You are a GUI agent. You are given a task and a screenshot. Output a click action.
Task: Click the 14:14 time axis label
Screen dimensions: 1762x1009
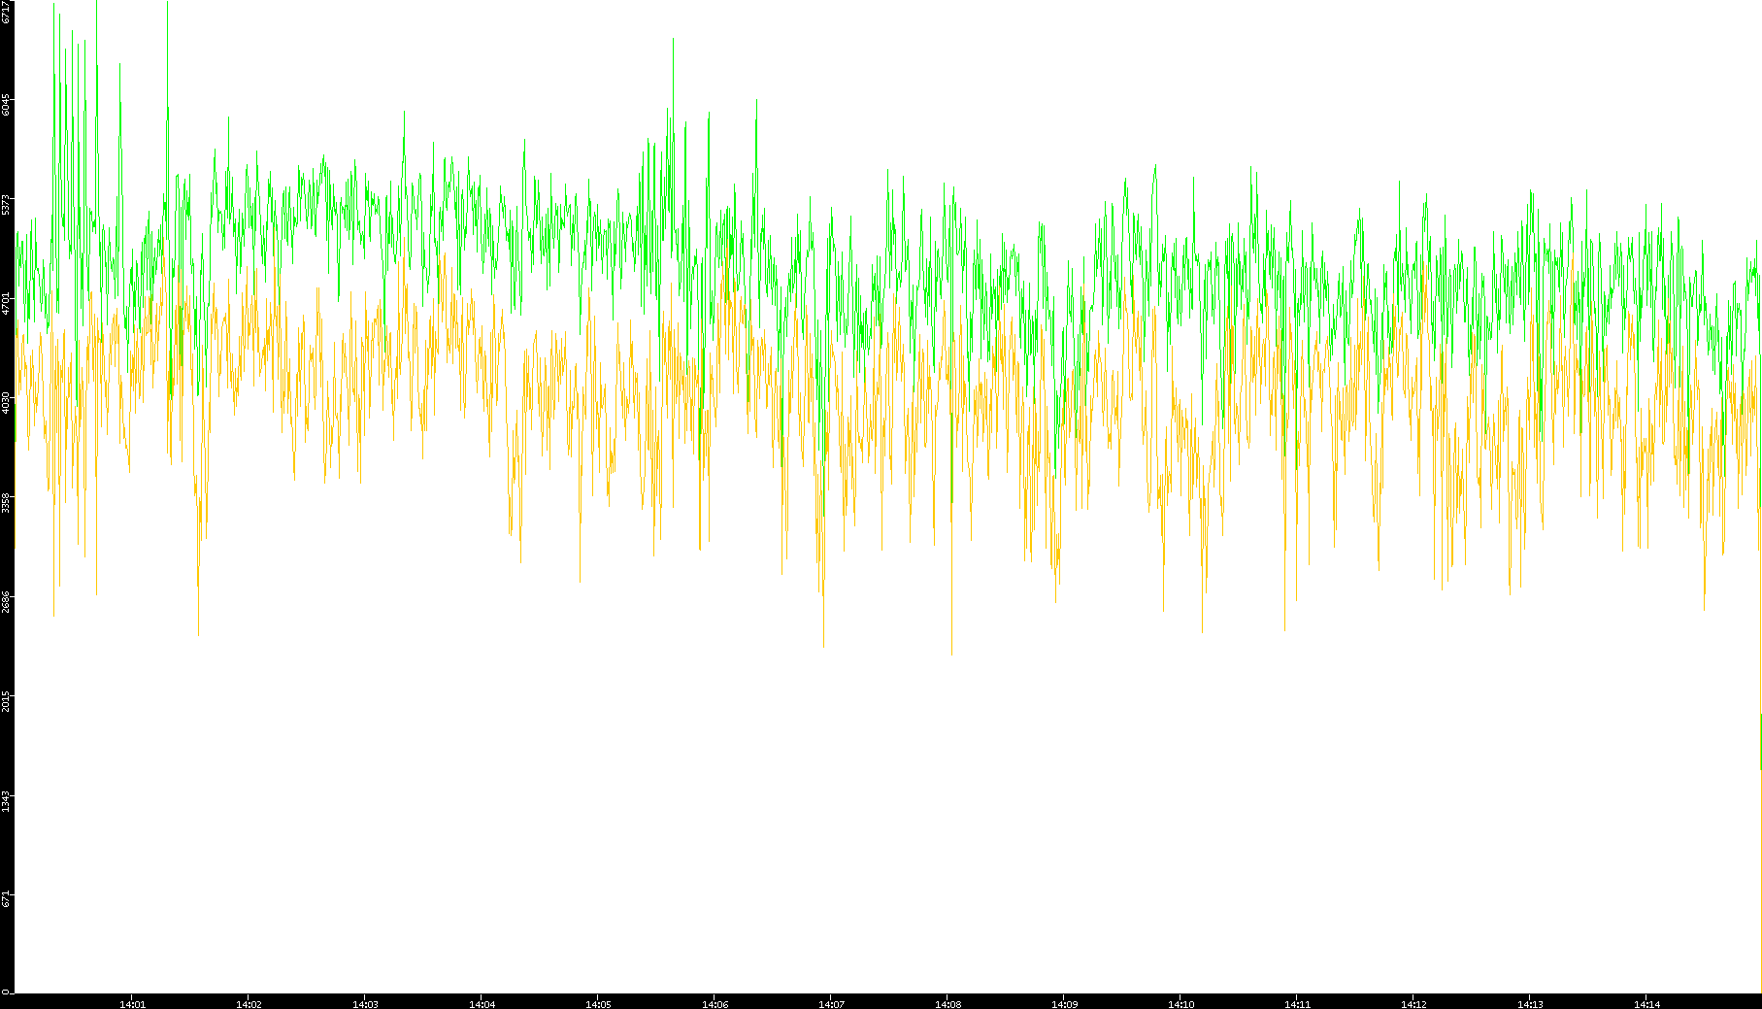pyautogui.click(x=1646, y=1004)
